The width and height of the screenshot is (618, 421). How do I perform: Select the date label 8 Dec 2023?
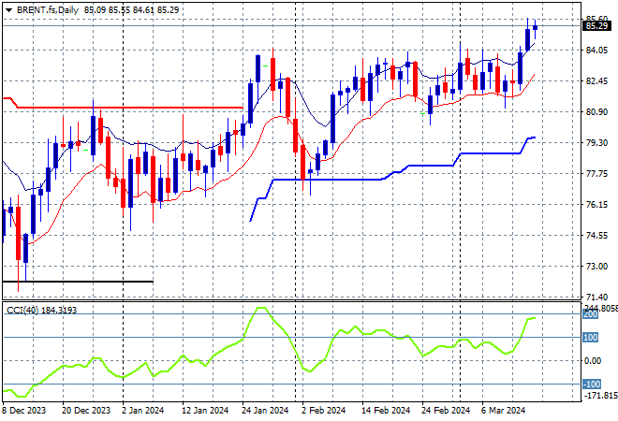pyautogui.click(x=24, y=411)
